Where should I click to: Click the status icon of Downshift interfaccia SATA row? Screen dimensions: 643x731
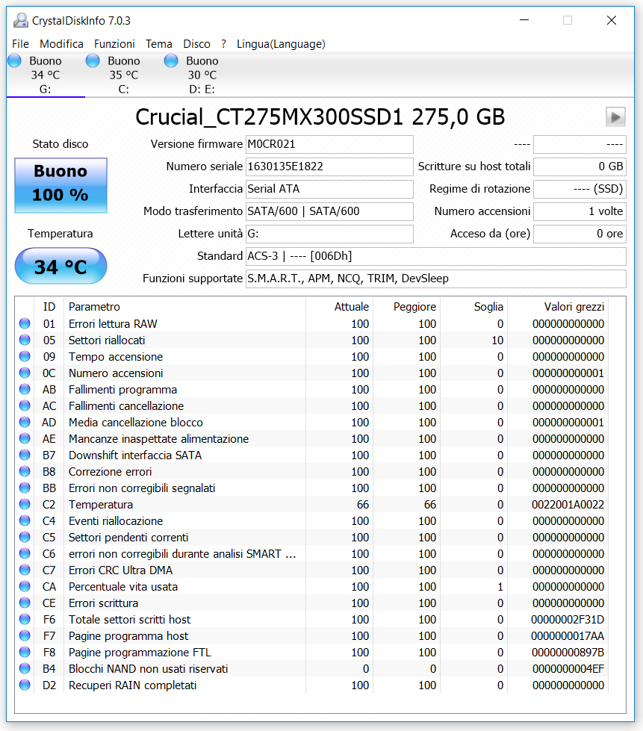(25, 455)
